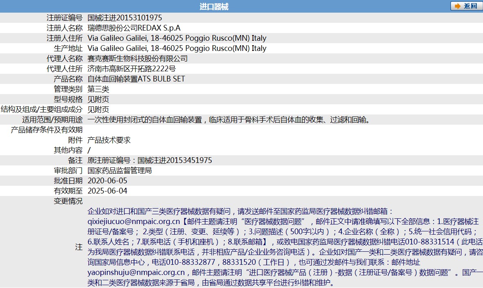Click the 有效期至 label
The image size is (483, 288).
click(69, 191)
